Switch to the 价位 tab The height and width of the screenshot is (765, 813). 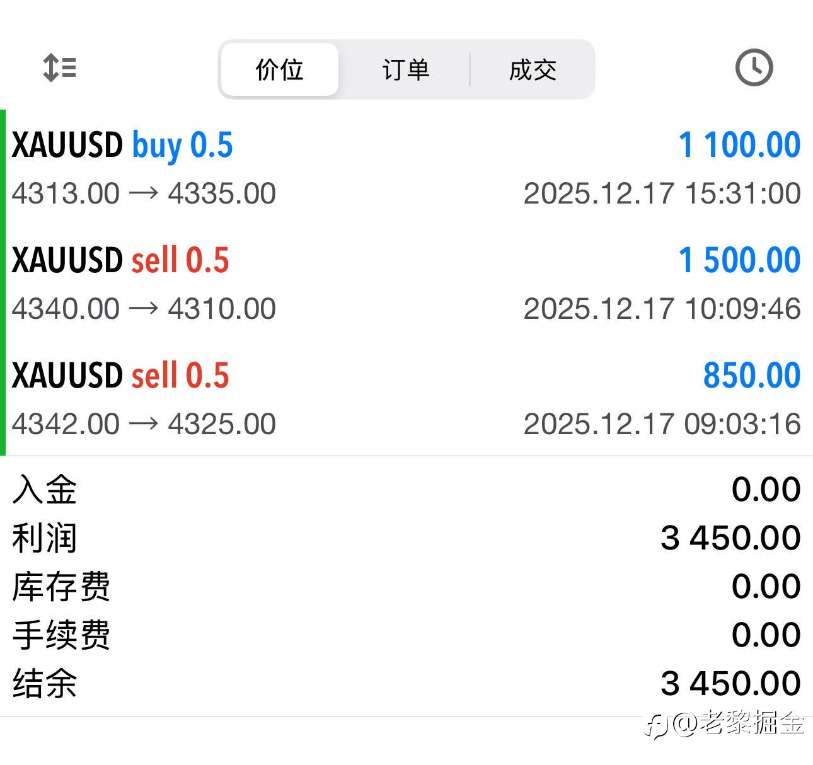(280, 69)
